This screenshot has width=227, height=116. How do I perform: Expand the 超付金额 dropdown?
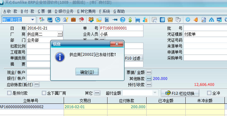pos(155,93)
